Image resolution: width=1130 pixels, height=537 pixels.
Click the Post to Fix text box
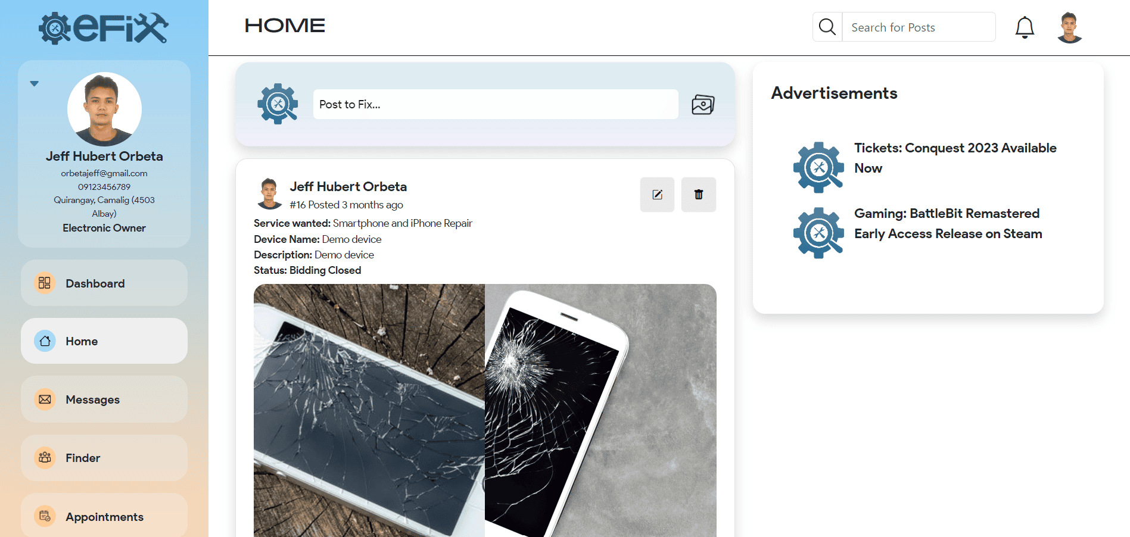[x=496, y=104]
